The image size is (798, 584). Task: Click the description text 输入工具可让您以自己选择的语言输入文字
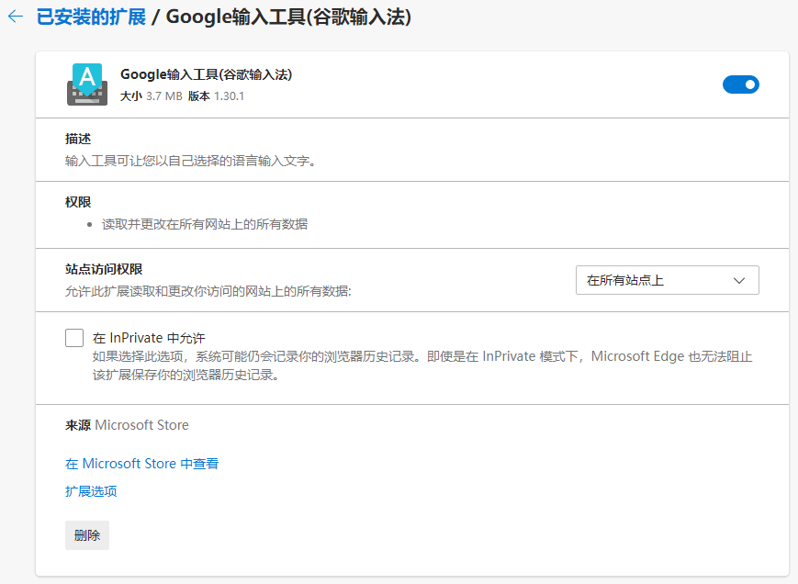coord(191,162)
